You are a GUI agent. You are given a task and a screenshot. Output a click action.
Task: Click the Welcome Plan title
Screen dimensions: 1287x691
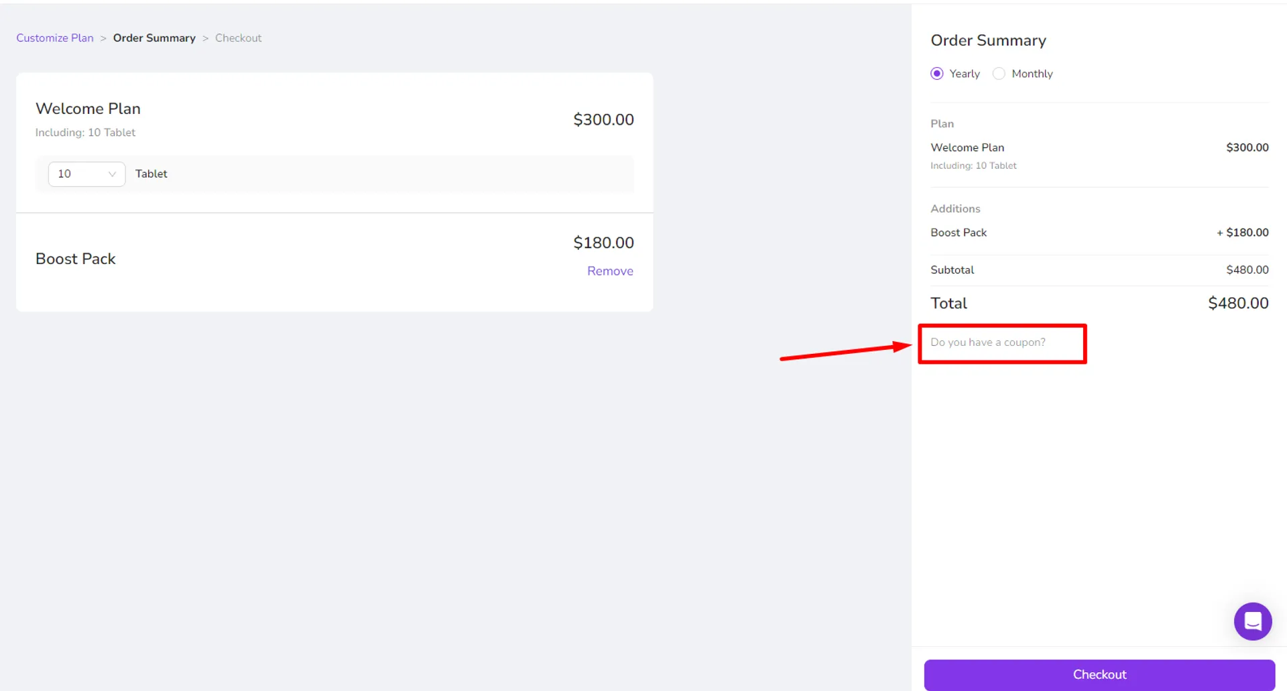click(x=88, y=109)
